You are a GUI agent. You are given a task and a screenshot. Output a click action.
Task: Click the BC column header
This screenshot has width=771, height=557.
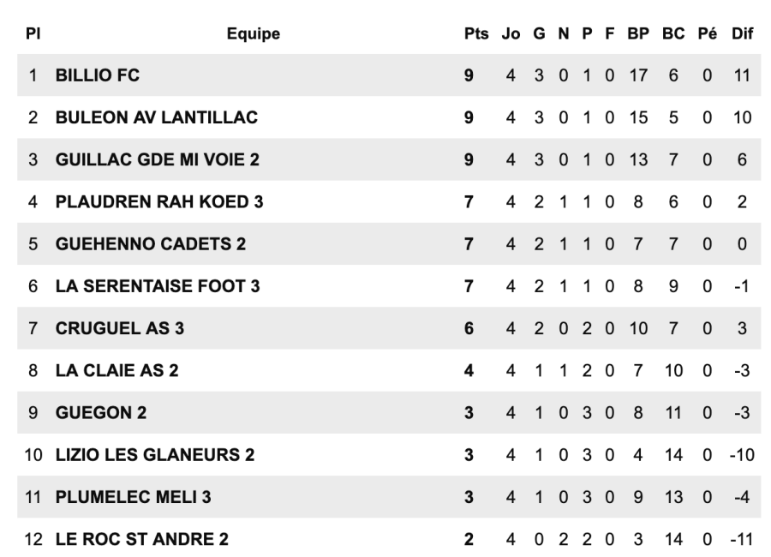tap(672, 34)
